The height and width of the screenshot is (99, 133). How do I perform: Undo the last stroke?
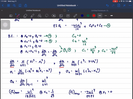[x=107, y=5]
